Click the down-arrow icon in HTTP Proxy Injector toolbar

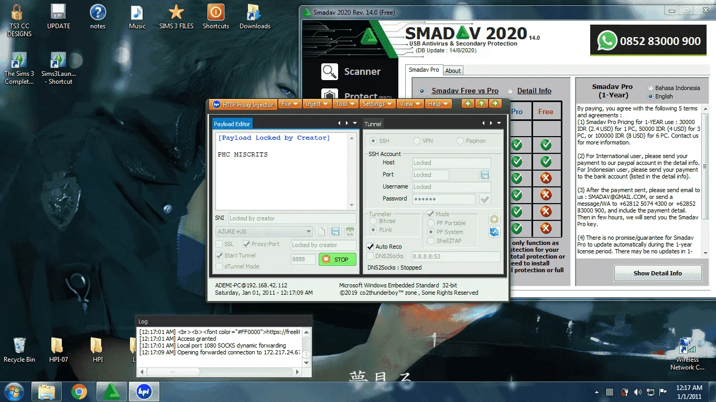click(468, 104)
